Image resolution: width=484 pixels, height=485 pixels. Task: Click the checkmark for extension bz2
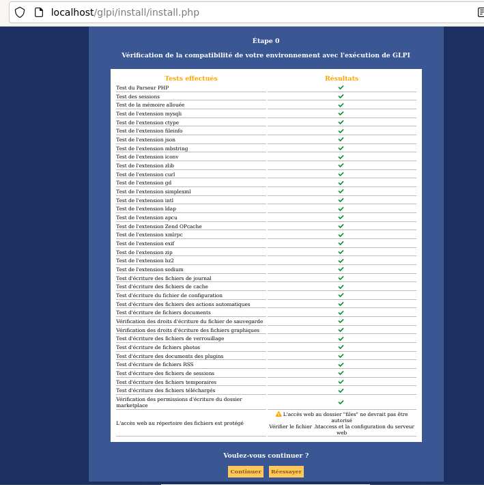click(341, 261)
